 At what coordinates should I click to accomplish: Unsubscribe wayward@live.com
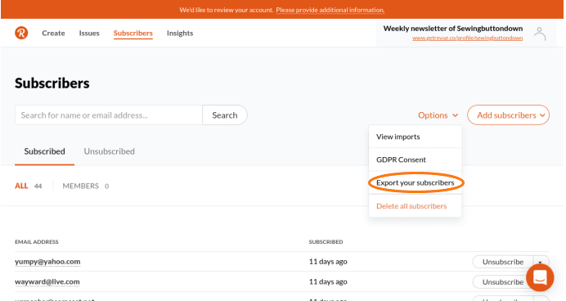pos(503,282)
